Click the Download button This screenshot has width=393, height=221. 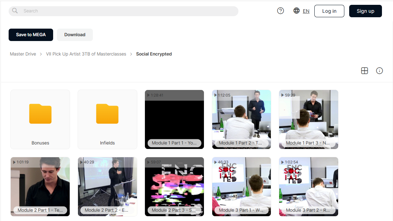click(75, 35)
